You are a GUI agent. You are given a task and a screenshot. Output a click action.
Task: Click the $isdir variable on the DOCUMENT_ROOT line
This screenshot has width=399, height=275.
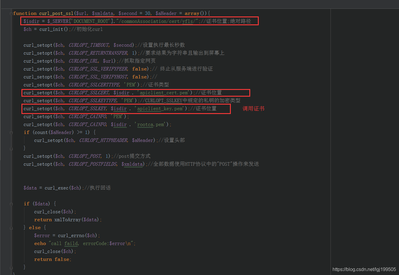point(31,21)
